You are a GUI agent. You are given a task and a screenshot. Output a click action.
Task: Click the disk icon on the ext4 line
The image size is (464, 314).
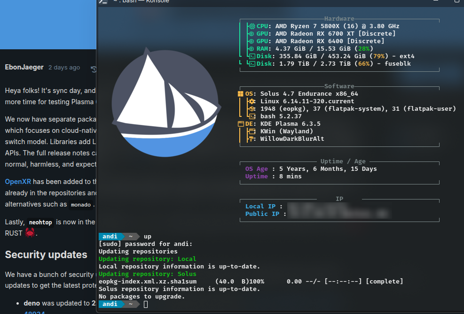pyautogui.click(x=252, y=56)
